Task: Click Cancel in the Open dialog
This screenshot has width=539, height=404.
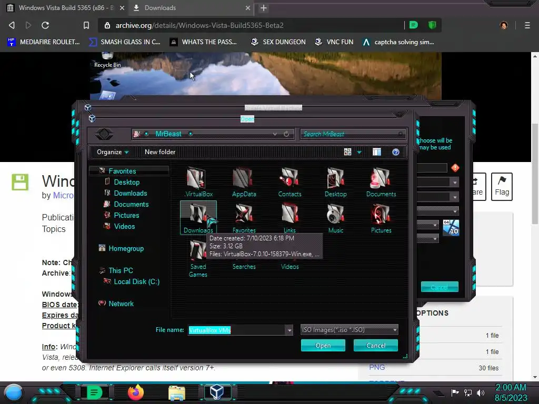Action: click(376, 346)
